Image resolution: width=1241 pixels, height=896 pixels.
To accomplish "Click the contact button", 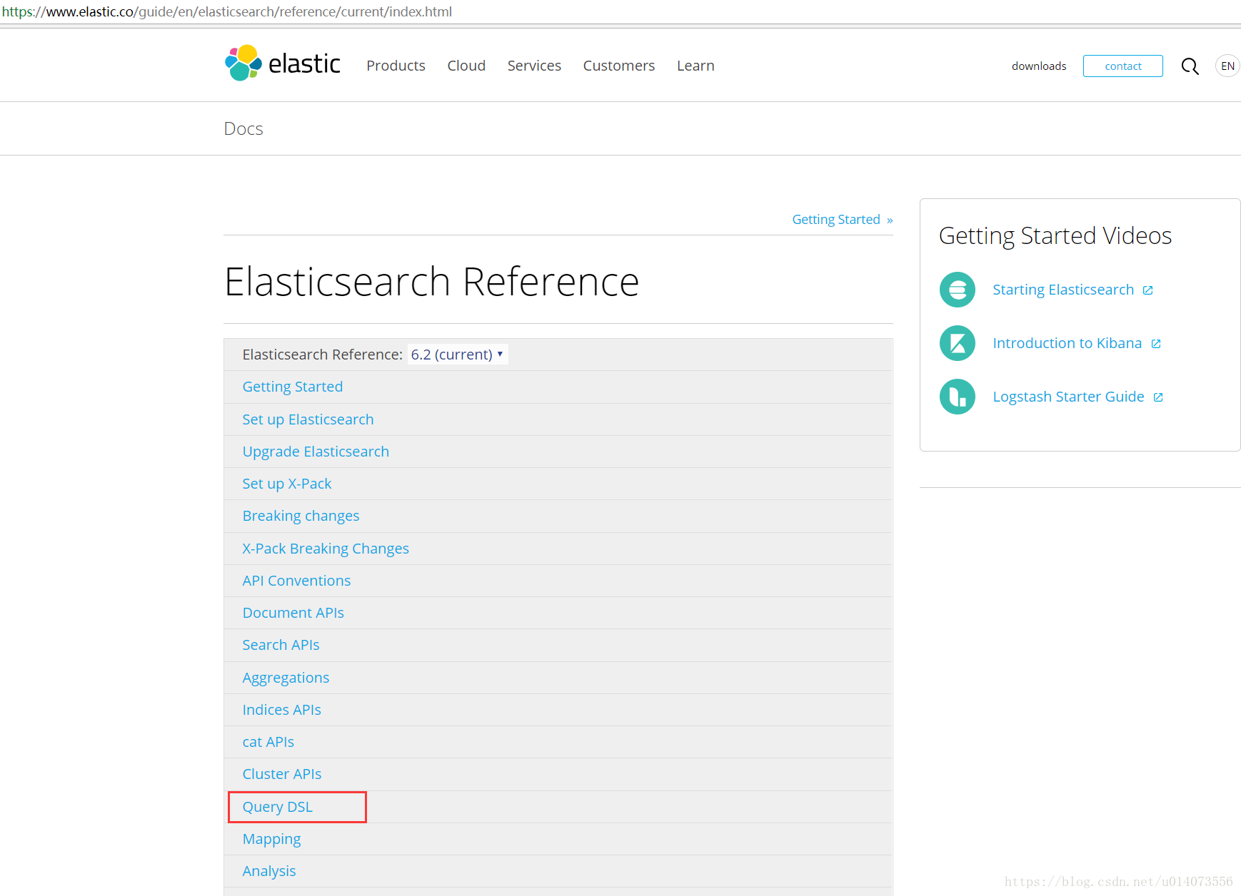I will 1123,66.
